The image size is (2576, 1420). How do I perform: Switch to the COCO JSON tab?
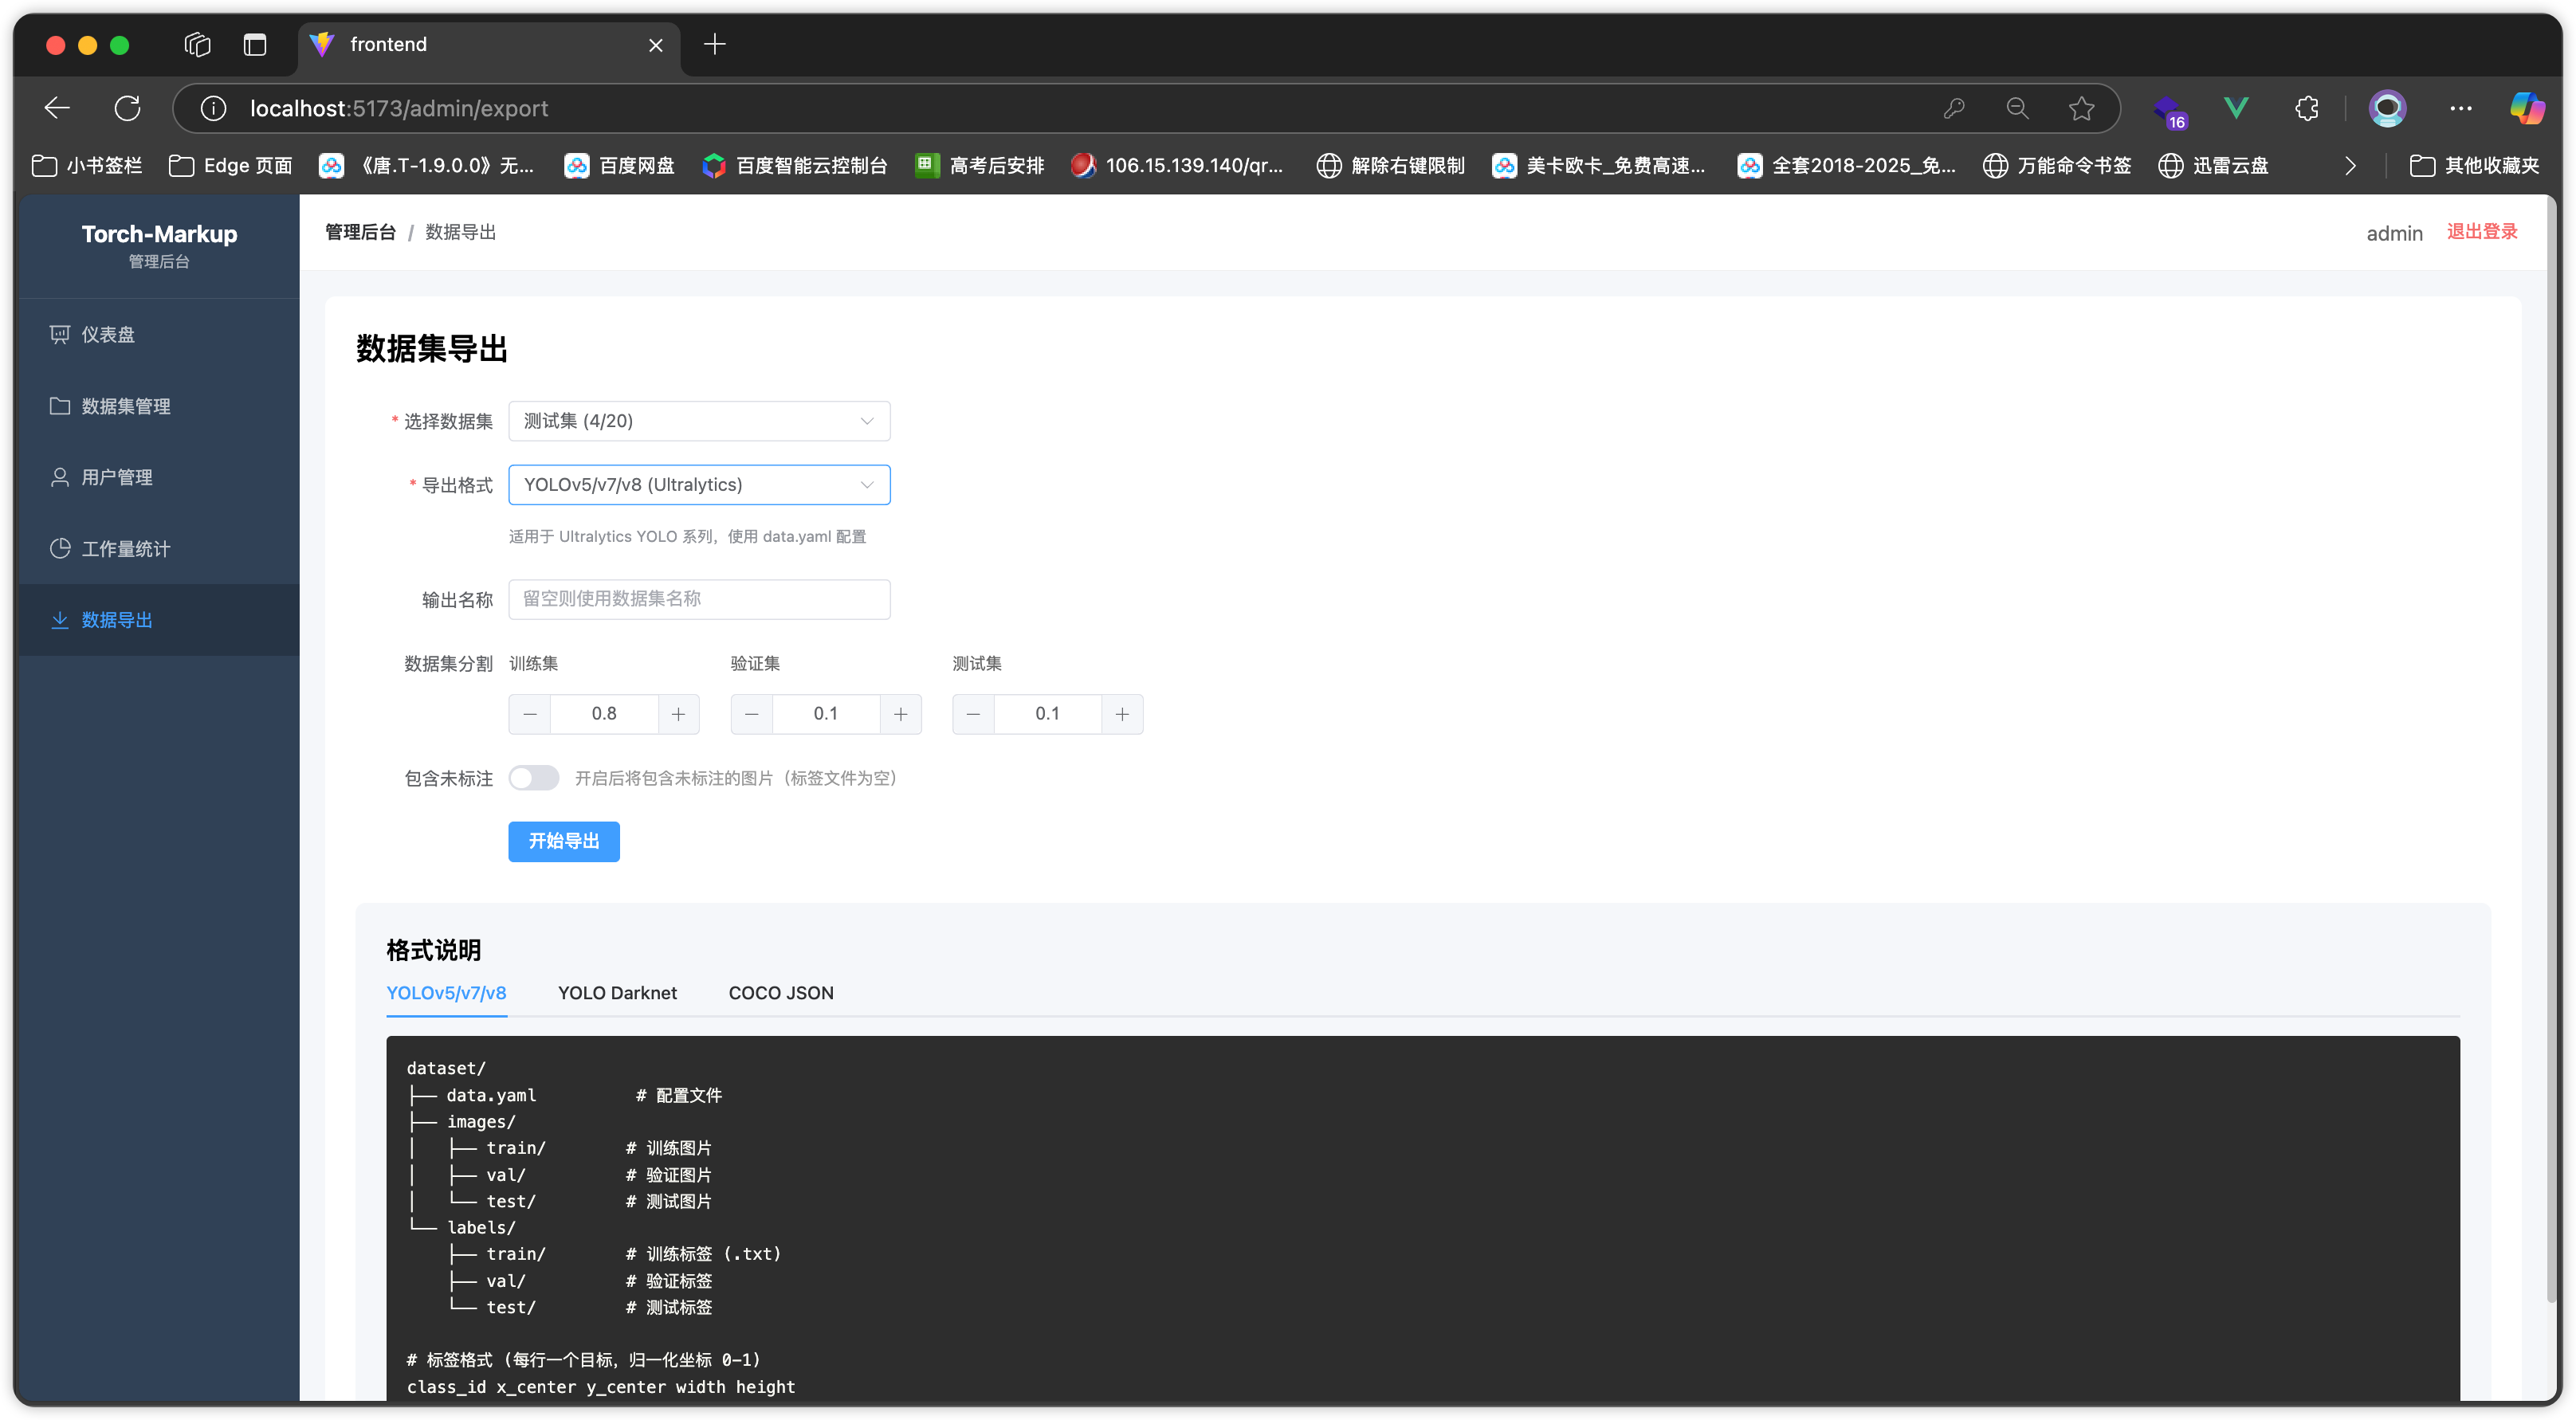coord(780,993)
